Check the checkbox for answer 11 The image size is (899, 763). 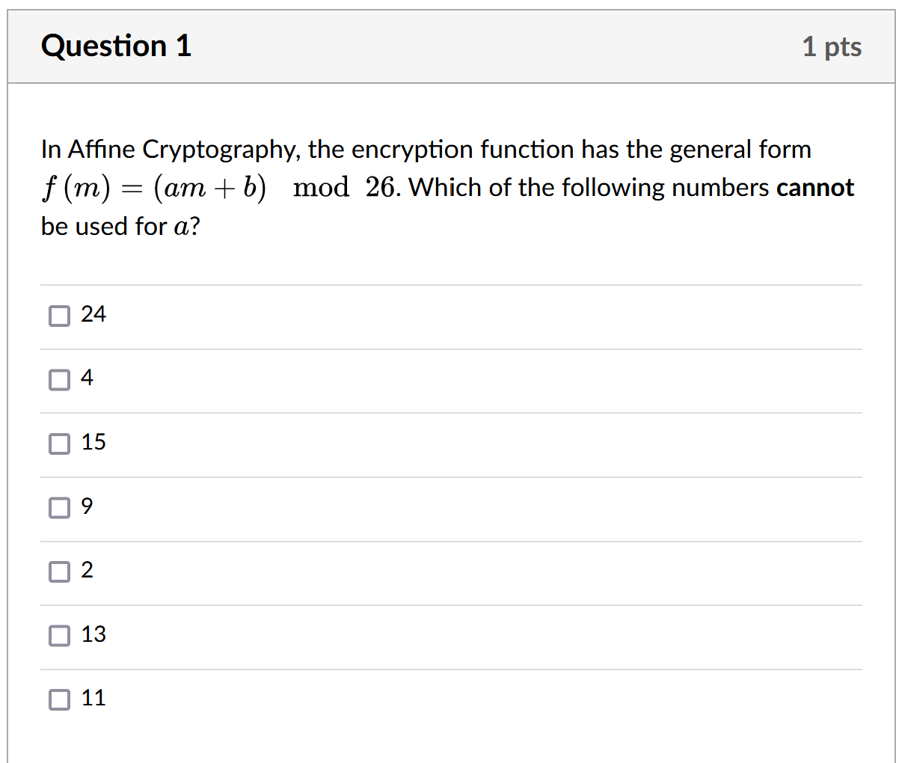click(x=59, y=699)
